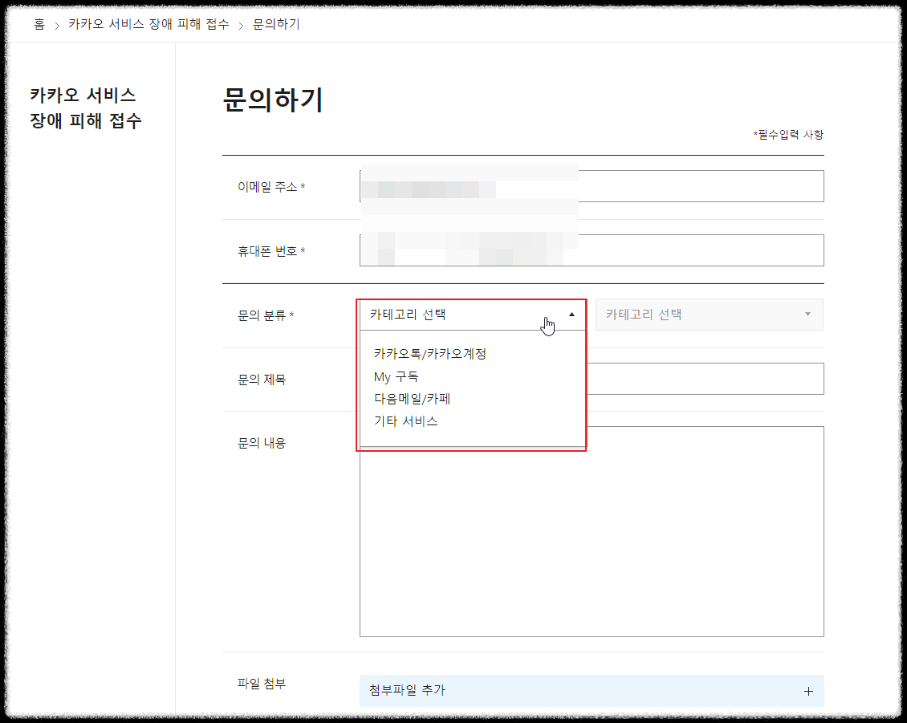The image size is (907, 723).
Task: Click the 휴대폰 번호 field label
Action: pos(271,251)
